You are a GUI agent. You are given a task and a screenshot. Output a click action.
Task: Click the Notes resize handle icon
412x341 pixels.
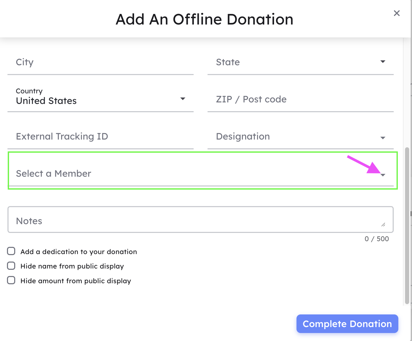coord(383,225)
